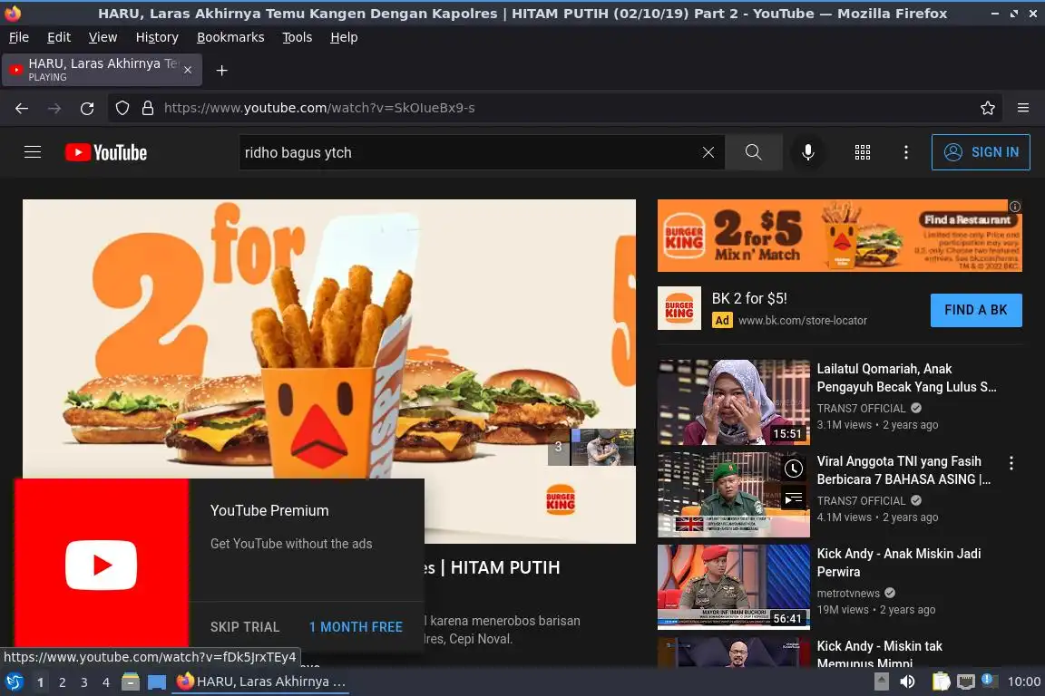The image size is (1045, 696).
Task: Click the red YouTube Premium logo tile
Action: pyautogui.click(x=102, y=565)
